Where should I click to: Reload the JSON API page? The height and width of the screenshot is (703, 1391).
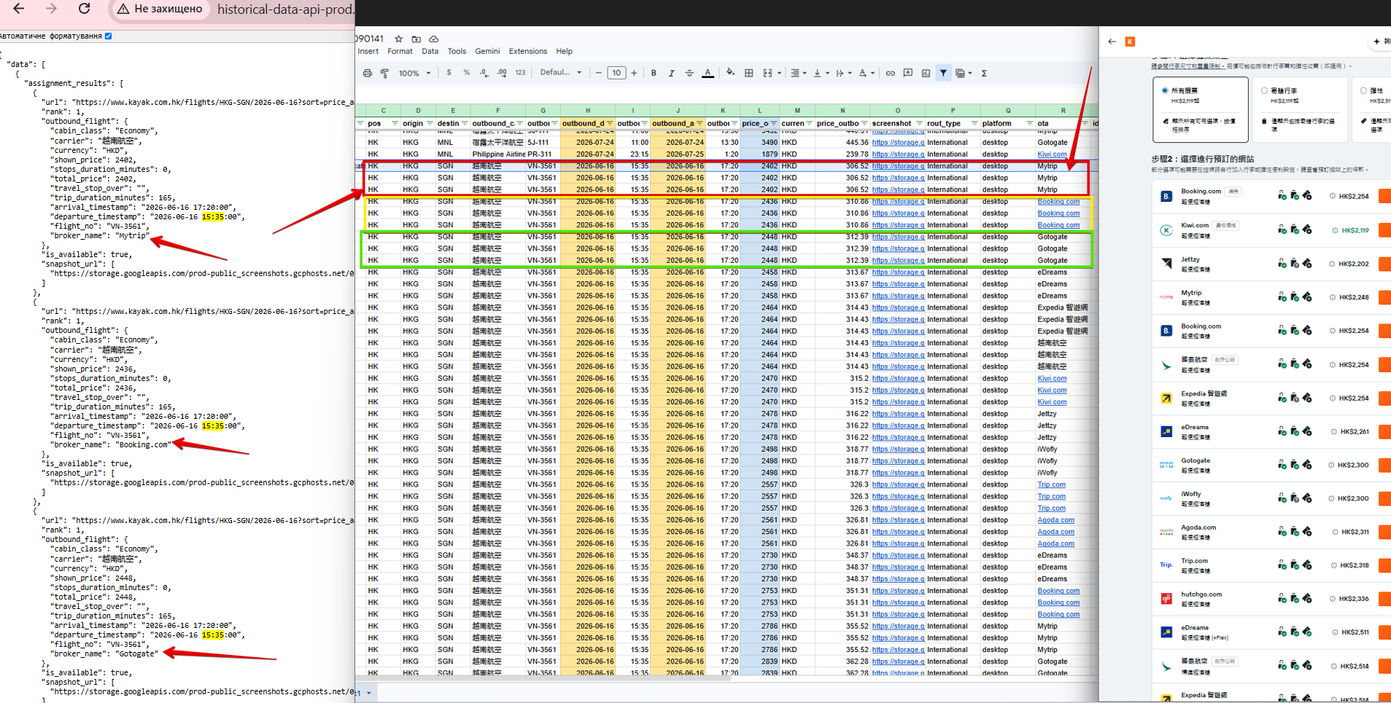pyautogui.click(x=85, y=9)
